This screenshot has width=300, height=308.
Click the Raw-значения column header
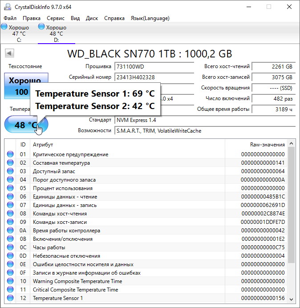[256, 145]
